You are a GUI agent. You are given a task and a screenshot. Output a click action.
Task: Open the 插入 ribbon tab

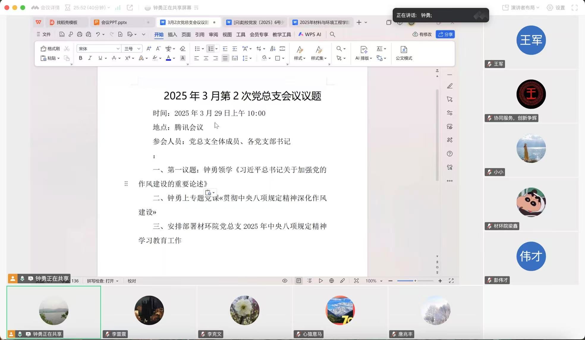pos(172,34)
